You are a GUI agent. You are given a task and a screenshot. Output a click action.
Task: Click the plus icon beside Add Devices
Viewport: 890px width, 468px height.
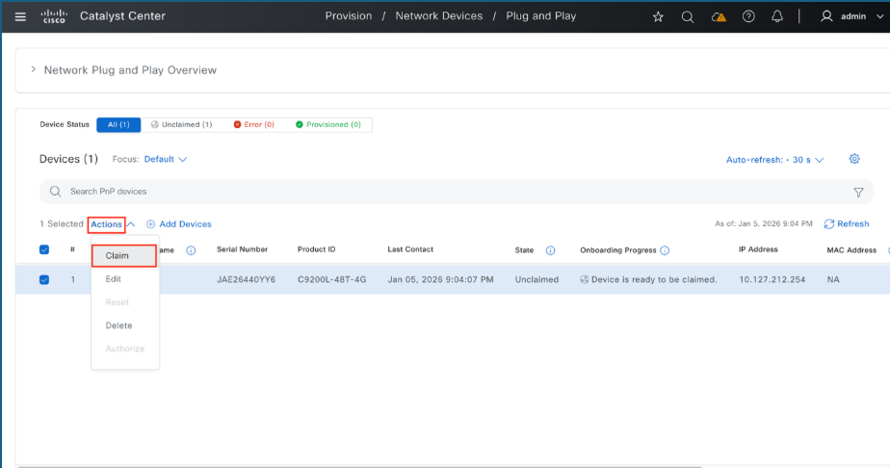pyautogui.click(x=150, y=224)
